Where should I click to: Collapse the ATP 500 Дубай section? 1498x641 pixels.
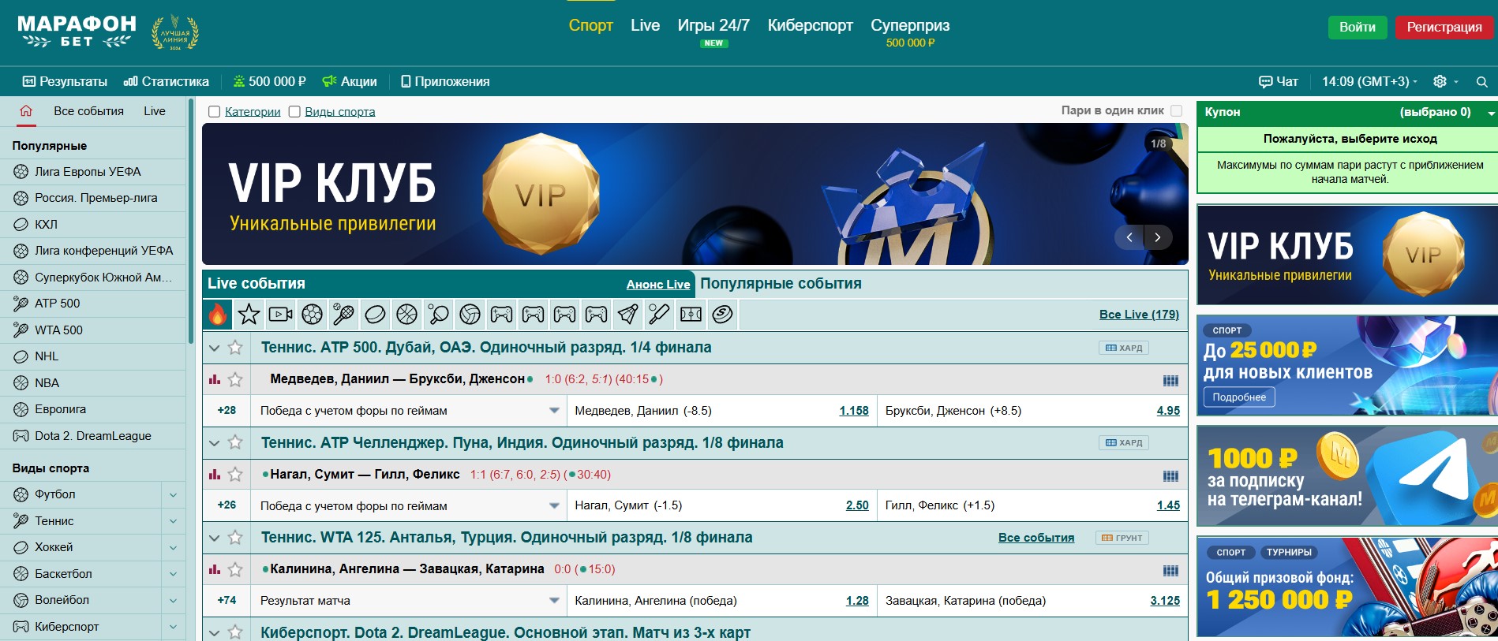214,348
